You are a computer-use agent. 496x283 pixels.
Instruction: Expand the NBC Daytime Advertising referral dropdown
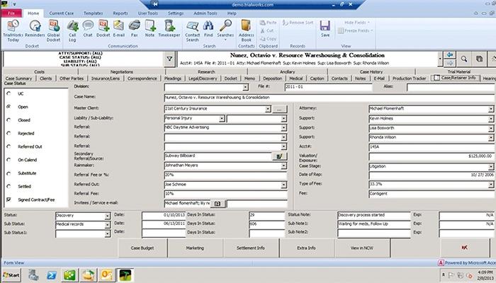coord(283,127)
